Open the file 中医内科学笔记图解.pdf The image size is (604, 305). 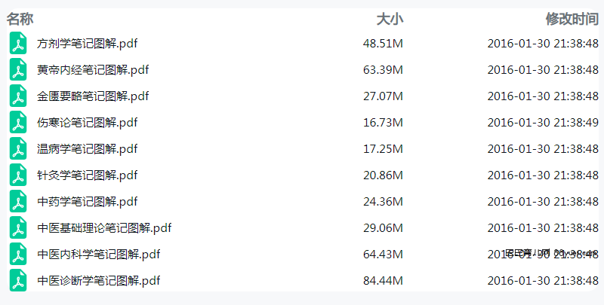pyautogui.click(x=99, y=255)
